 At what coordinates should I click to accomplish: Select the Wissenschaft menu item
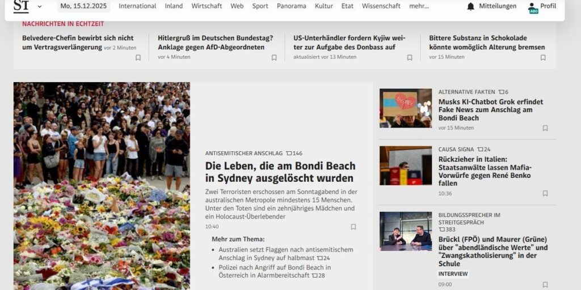(381, 6)
